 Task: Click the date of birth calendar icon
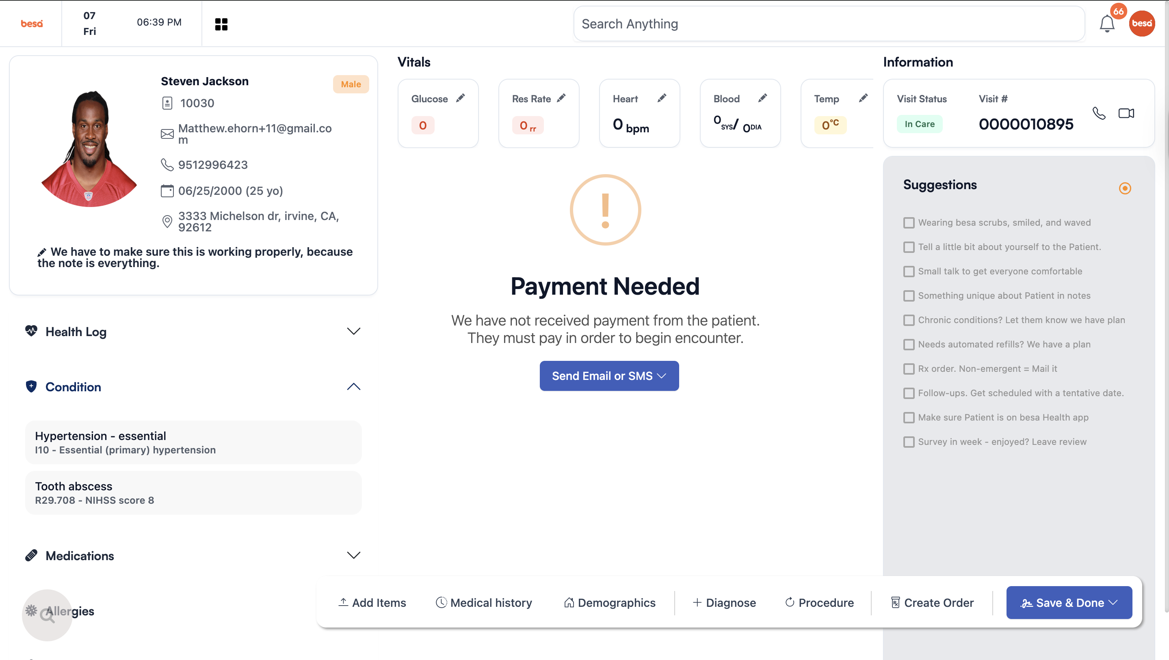point(167,191)
